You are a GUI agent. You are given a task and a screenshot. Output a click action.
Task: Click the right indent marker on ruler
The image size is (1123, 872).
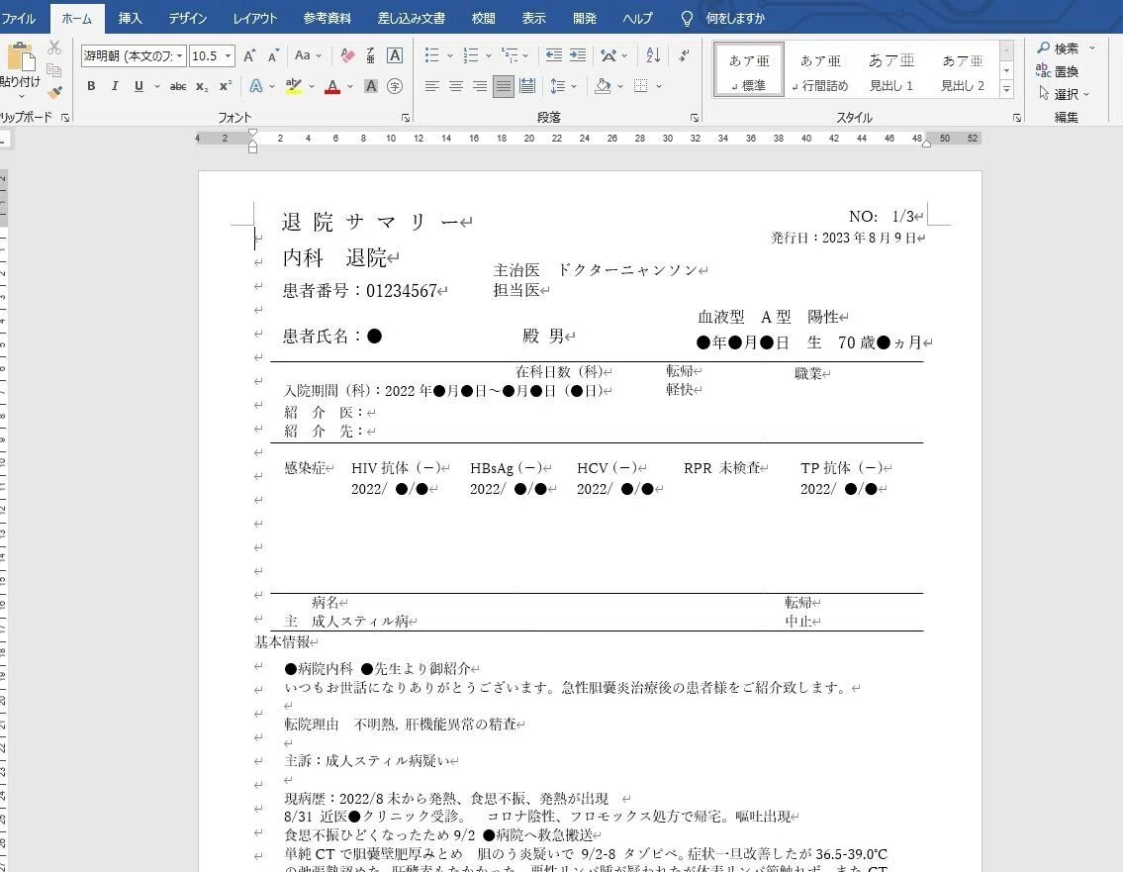pos(926,144)
